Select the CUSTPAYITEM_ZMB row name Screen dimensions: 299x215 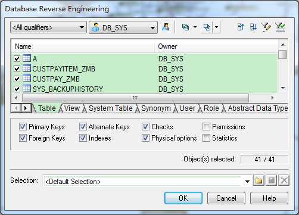click(x=64, y=69)
